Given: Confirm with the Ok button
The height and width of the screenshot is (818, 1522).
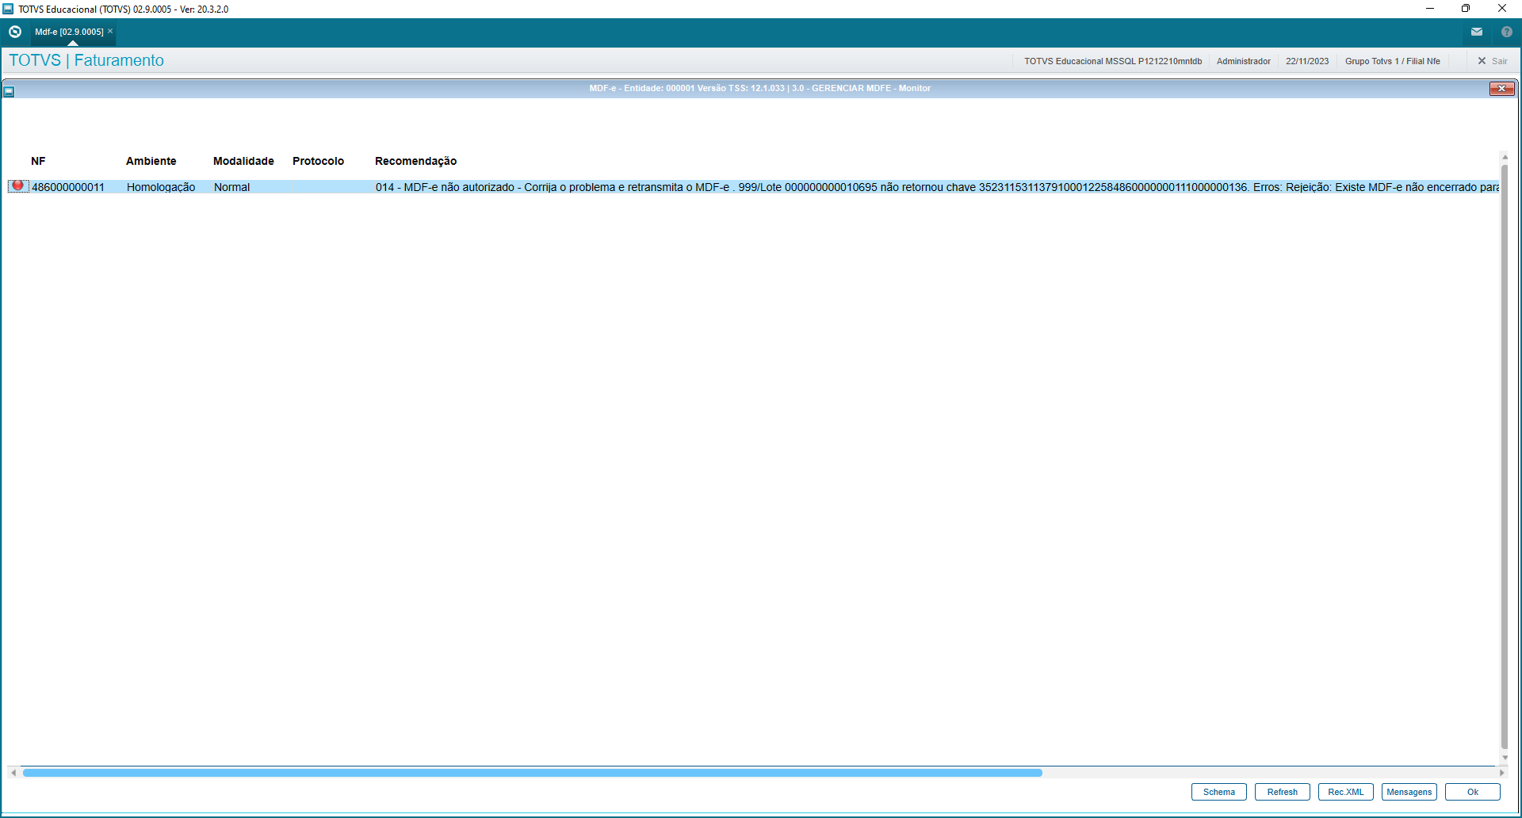Looking at the screenshot, I should (1473, 792).
